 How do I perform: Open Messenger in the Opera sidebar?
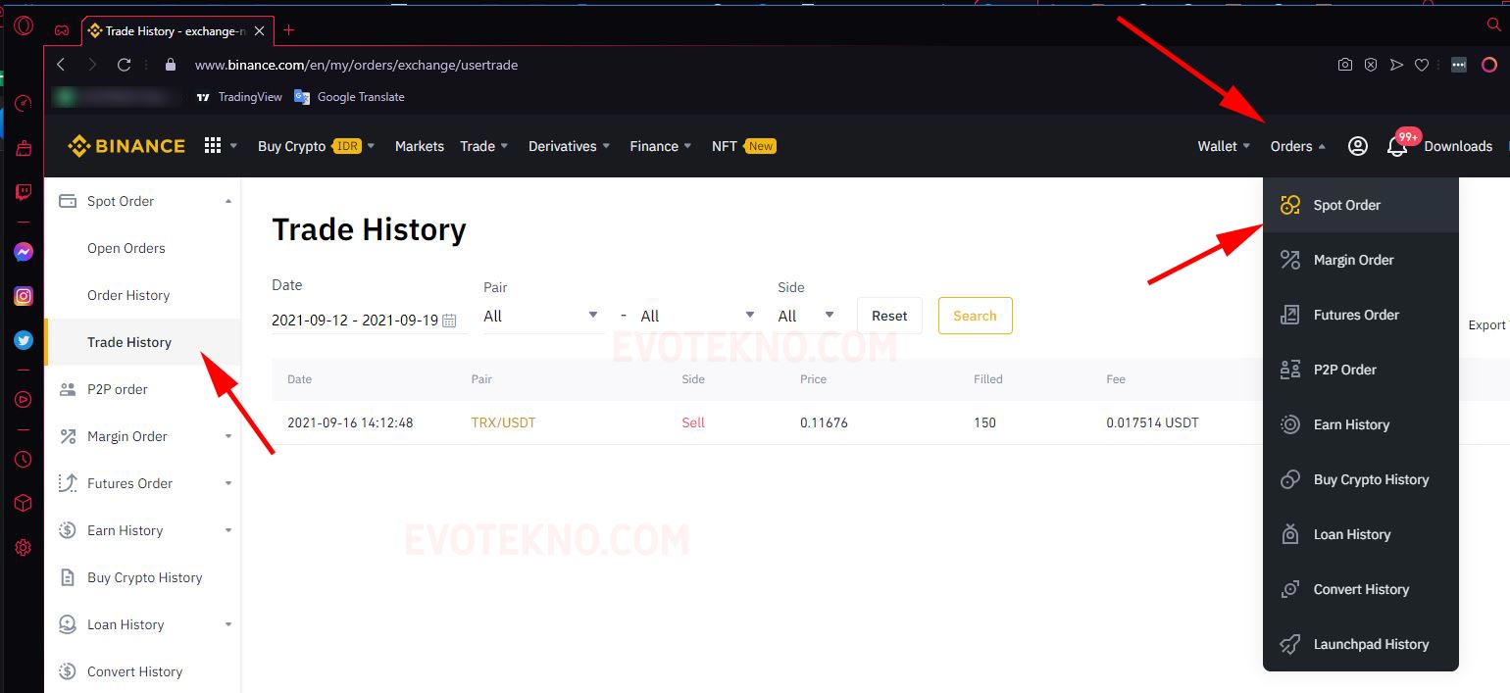tap(24, 252)
